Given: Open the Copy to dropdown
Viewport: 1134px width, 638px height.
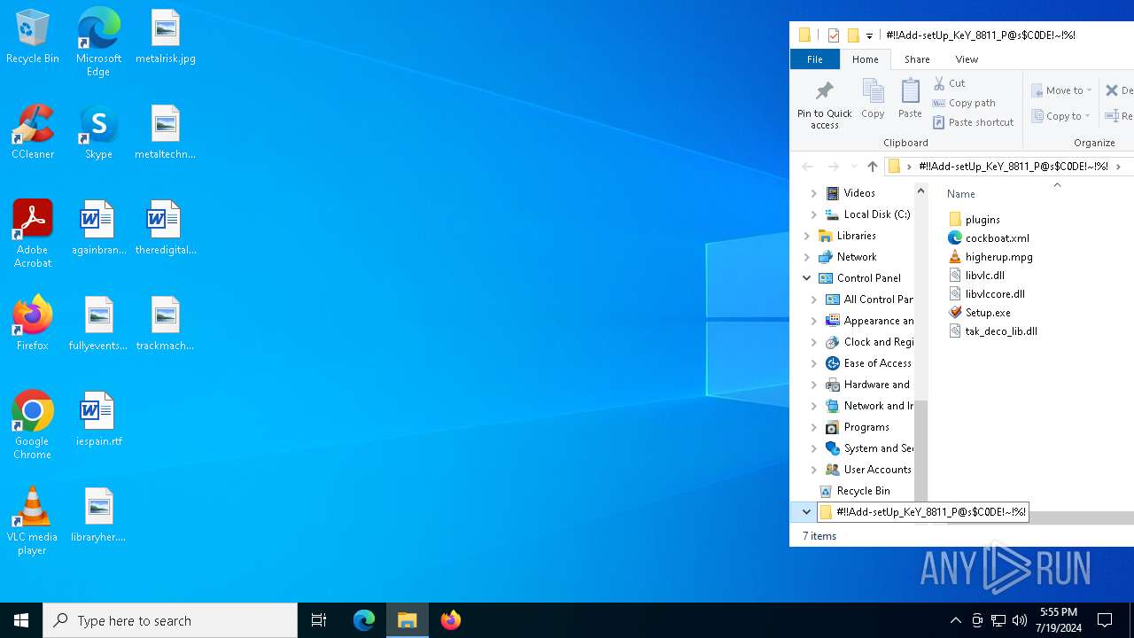Looking at the screenshot, I should pyautogui.click(x=1061, y=116).
